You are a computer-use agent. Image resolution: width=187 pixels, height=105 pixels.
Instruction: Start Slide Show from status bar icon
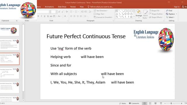[161, 103]
